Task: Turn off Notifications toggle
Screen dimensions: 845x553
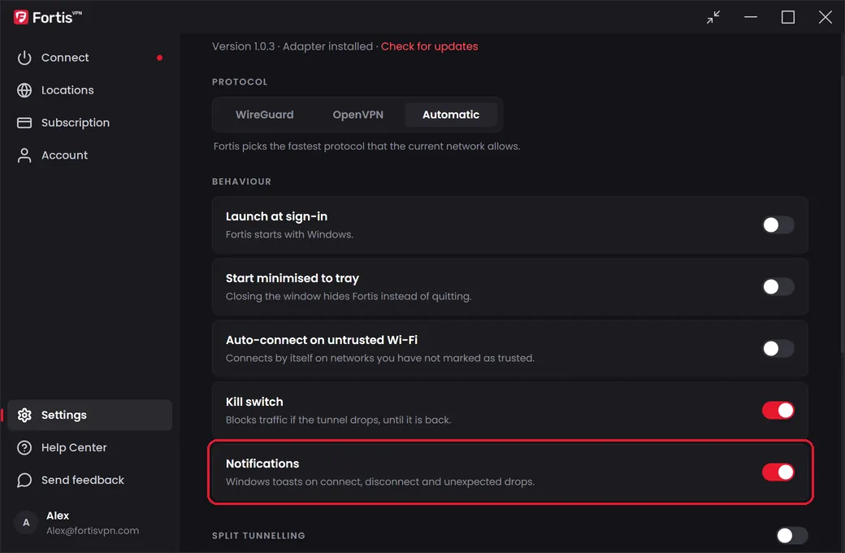Action: click(x=778, y=472)
